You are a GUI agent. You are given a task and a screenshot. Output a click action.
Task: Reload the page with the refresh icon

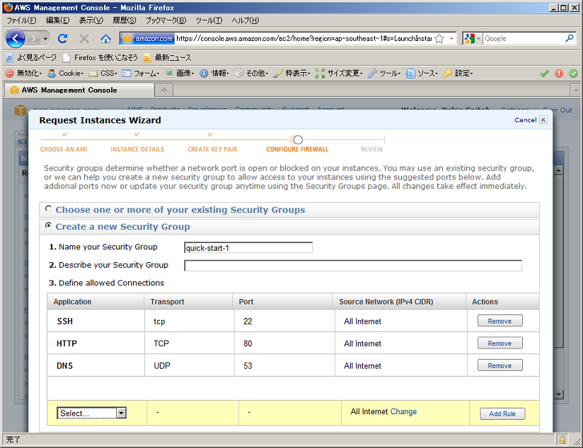[x=62, y=39]
